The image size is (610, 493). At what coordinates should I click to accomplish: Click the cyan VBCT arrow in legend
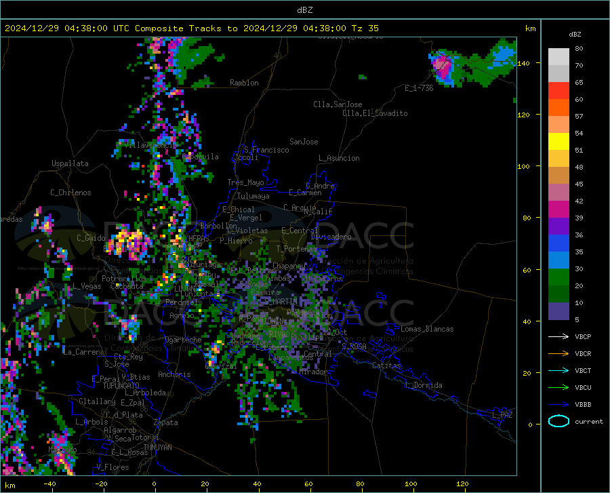coord(558,370)
